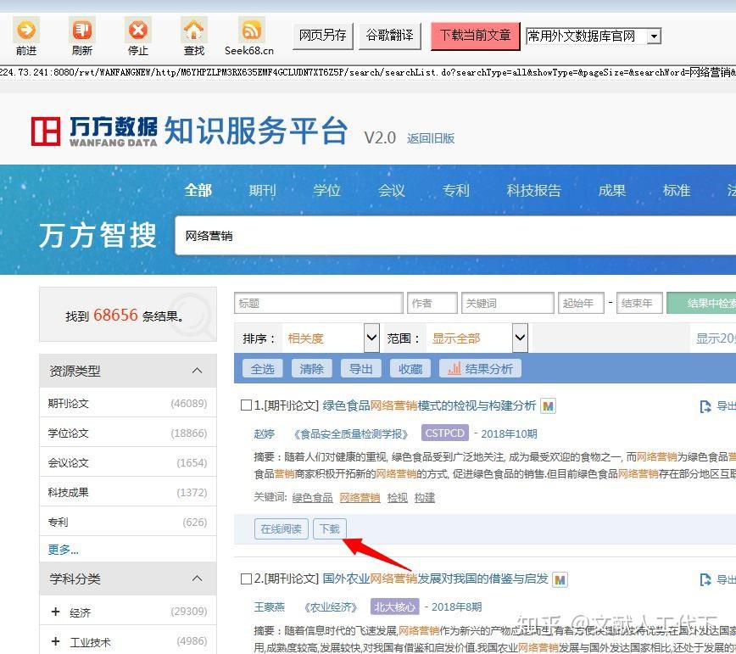Tick the checkbox for result 1
The height and width of the screenshot is (654, 736).
tap(246, 405)
